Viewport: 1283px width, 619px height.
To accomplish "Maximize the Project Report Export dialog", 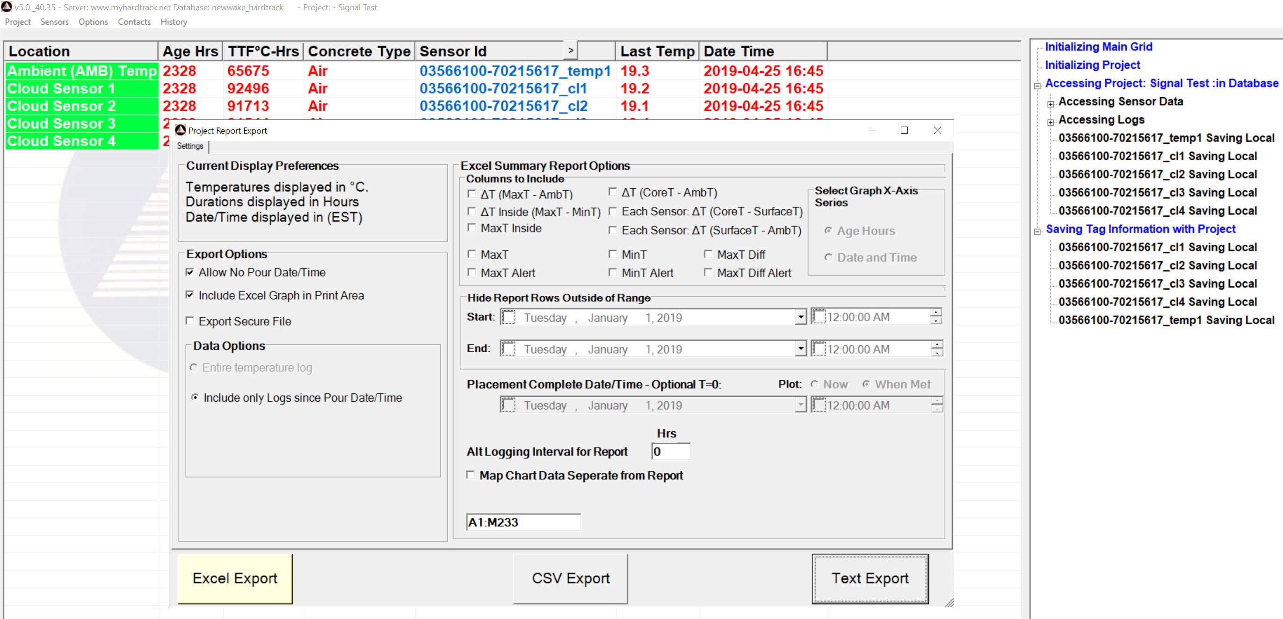I will tap(904, 130).
